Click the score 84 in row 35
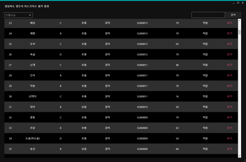The width and height of the screenshot is (246, 162). point(177,149)
